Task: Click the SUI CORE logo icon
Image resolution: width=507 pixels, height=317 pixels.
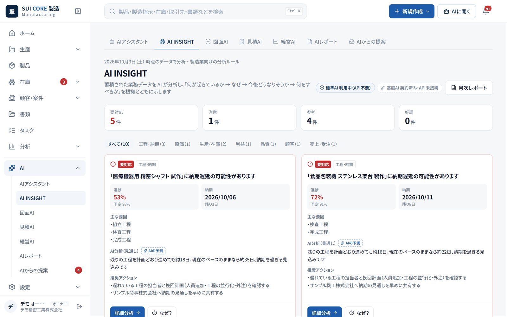Action: (x=12, y=11)
